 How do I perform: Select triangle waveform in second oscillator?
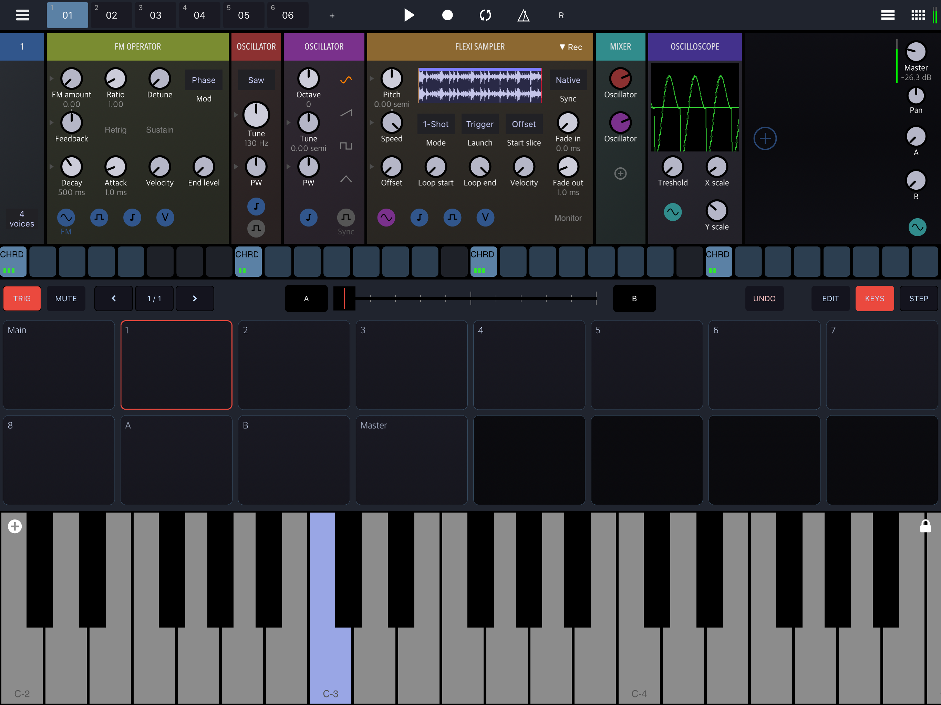point(346,179)
